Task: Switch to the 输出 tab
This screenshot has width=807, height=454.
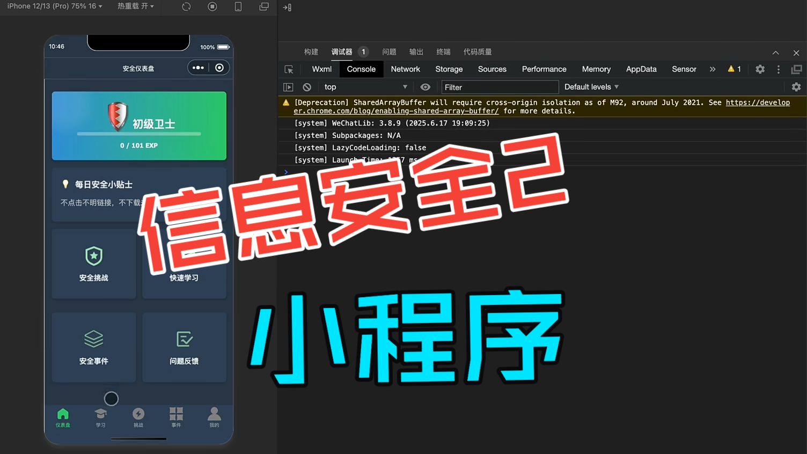Action: coord(416,52)
